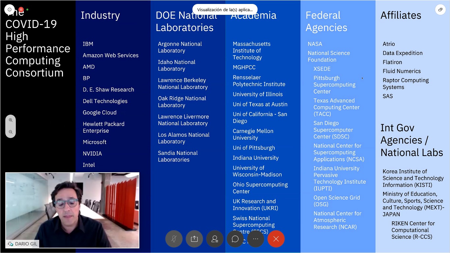The width and height of the screenshot is (450, 253).
Task: Click the 'Federal Agencies' heading
Action: (326, 21)
